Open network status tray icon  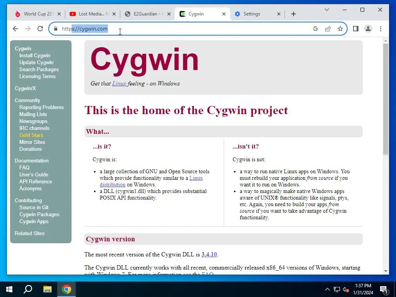(337, 289)
